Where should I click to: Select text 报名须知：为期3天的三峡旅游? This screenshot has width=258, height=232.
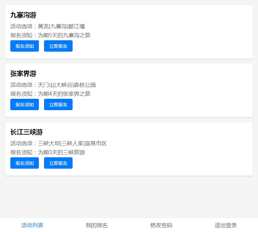(x=48, y=152)
